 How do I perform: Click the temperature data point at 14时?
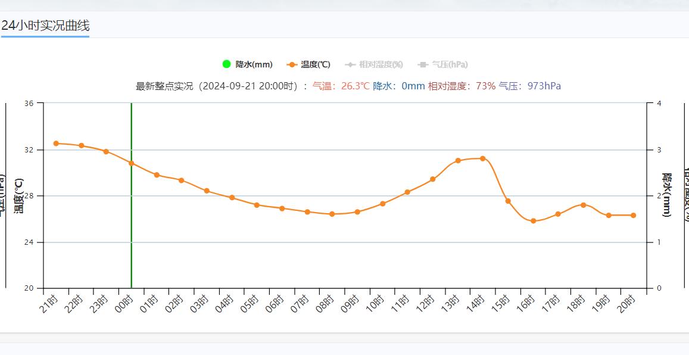coord(482,158)
